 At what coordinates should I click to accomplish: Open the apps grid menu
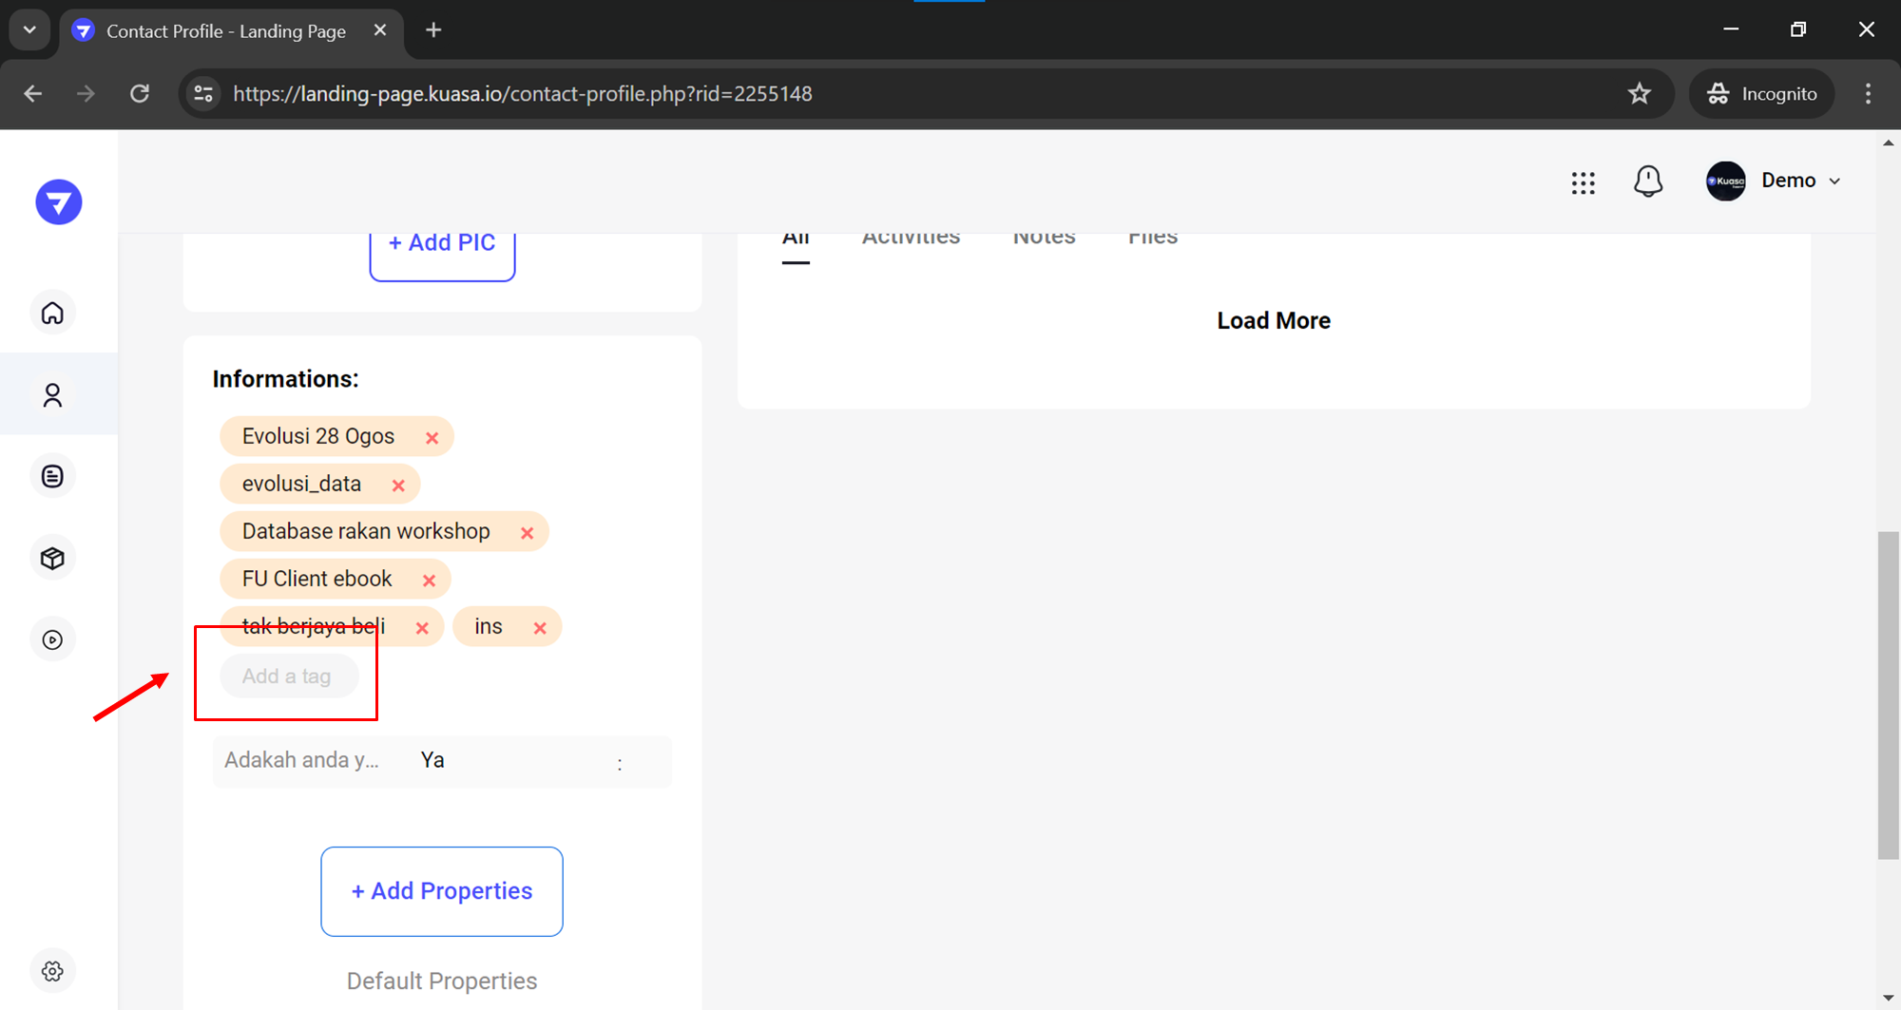[1583, 182]
